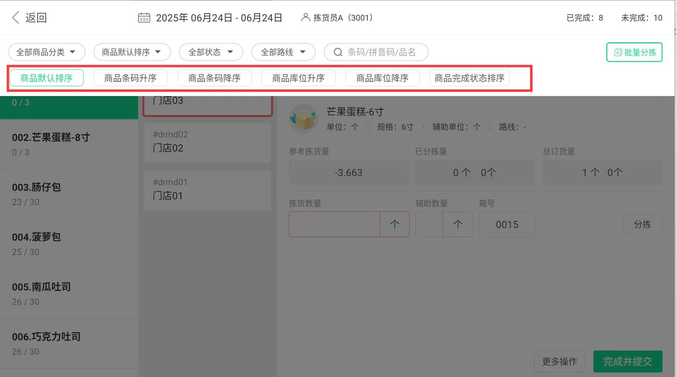677x377 pixels.
Task: Click the search magnifier icon
Action: point(338,52)
